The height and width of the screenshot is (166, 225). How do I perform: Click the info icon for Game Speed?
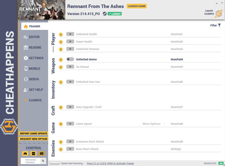click(61, 124)
